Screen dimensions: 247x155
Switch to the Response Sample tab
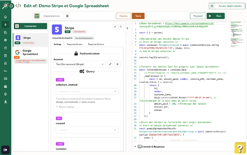tap(75, 44)
